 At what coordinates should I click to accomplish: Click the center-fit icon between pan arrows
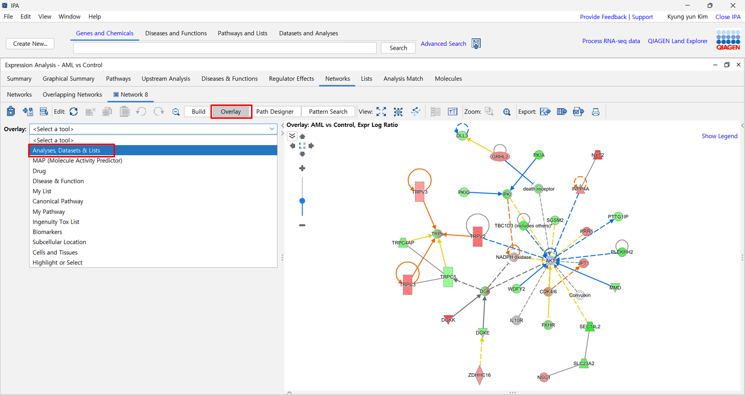tap(302, 146)
